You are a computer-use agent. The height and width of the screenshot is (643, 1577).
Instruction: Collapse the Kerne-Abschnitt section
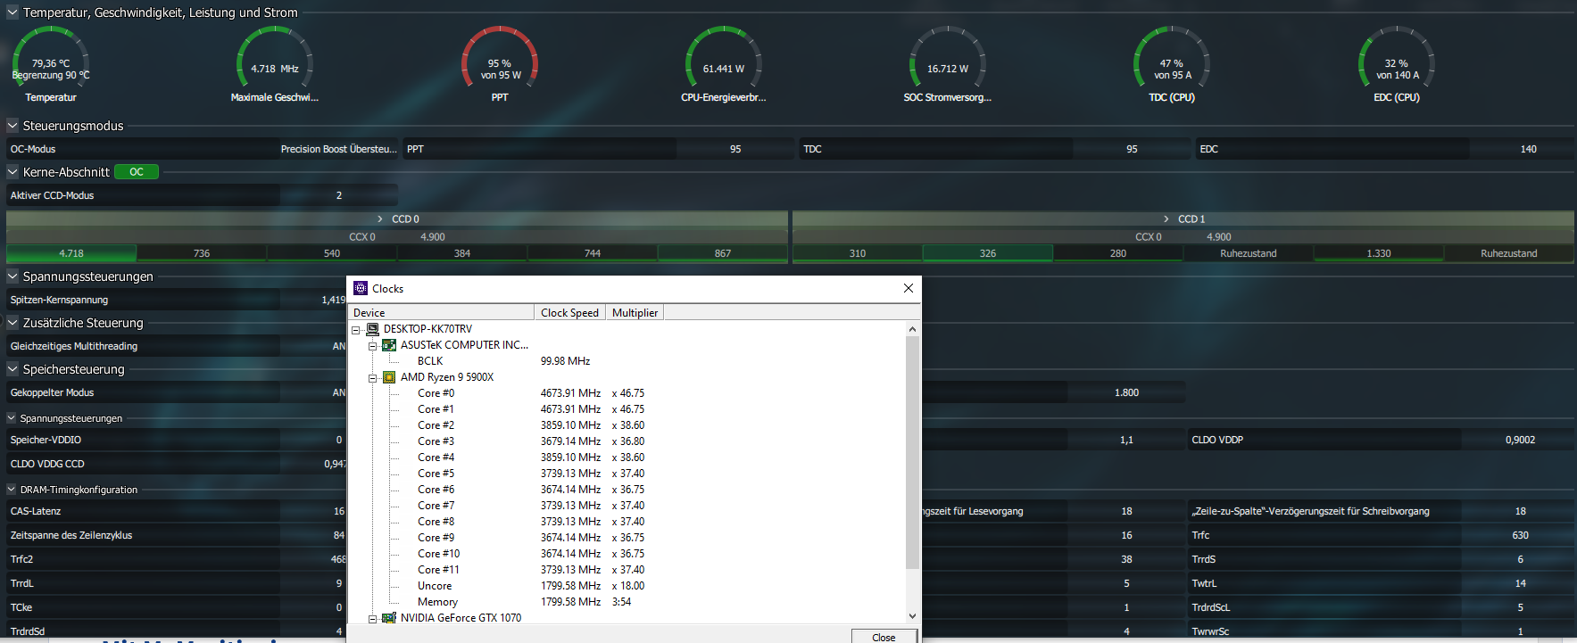coord(12,172)
